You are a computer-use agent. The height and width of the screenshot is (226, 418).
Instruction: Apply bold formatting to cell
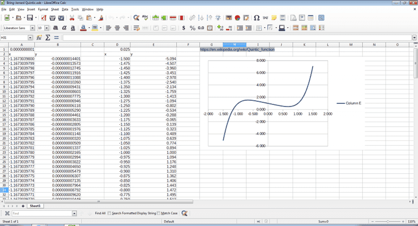[x=54, y=28]
